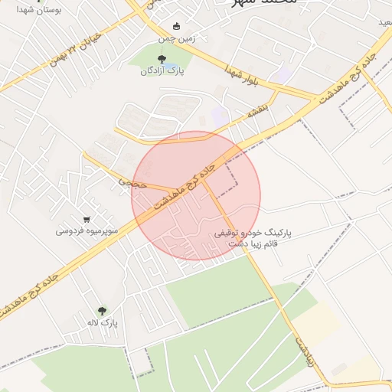Click the حججی street label
The width and height of the screenshot is (392, 392).
pos(132,183)
